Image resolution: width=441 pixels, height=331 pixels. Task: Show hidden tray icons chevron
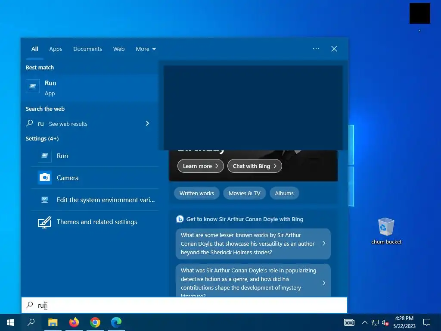[x=364, y=322]
